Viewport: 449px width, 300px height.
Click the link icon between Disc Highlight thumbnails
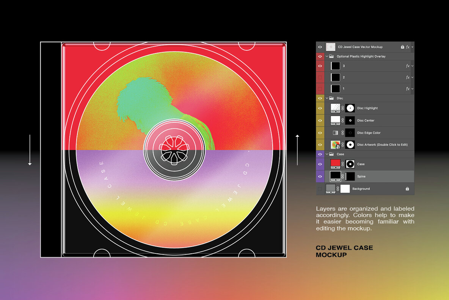(x=343, y=108)
